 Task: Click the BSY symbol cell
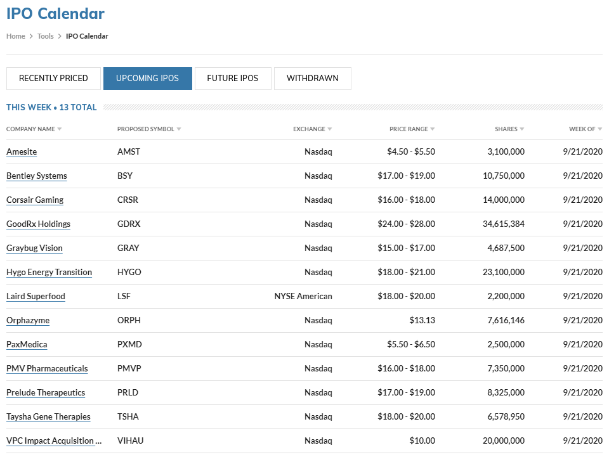[x=125, y=176]
